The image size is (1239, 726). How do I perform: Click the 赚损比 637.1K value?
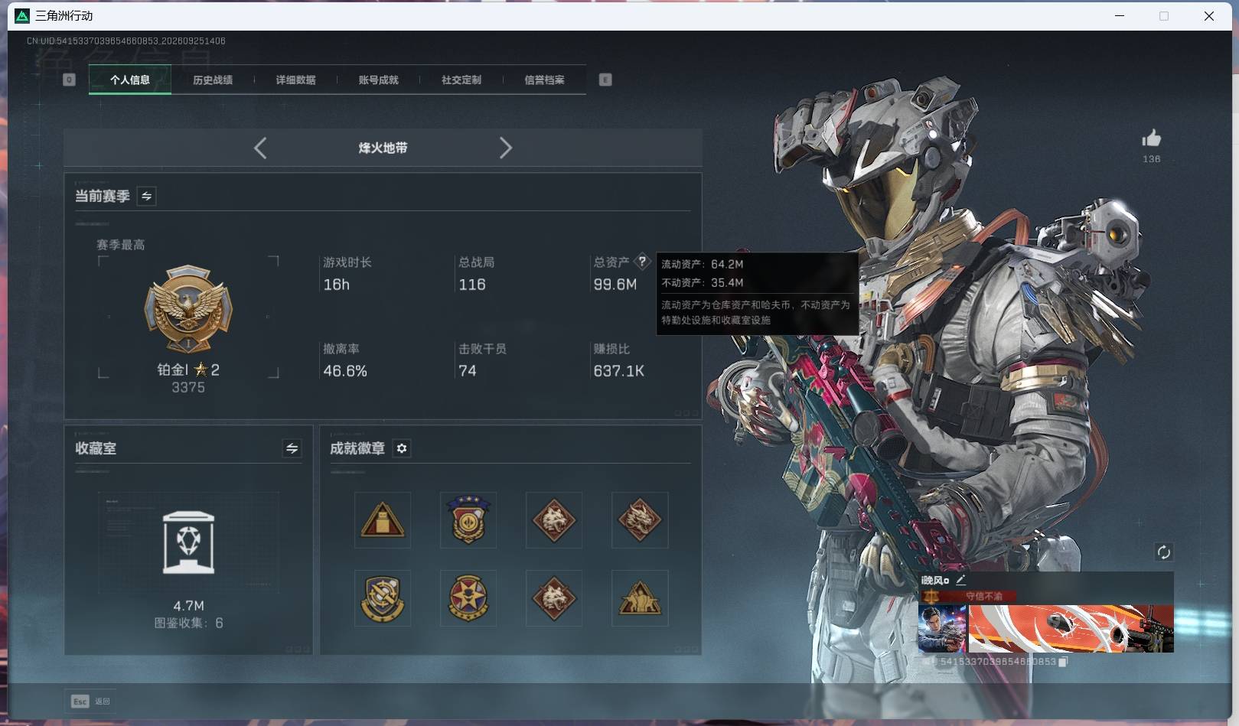click(619, 371)
